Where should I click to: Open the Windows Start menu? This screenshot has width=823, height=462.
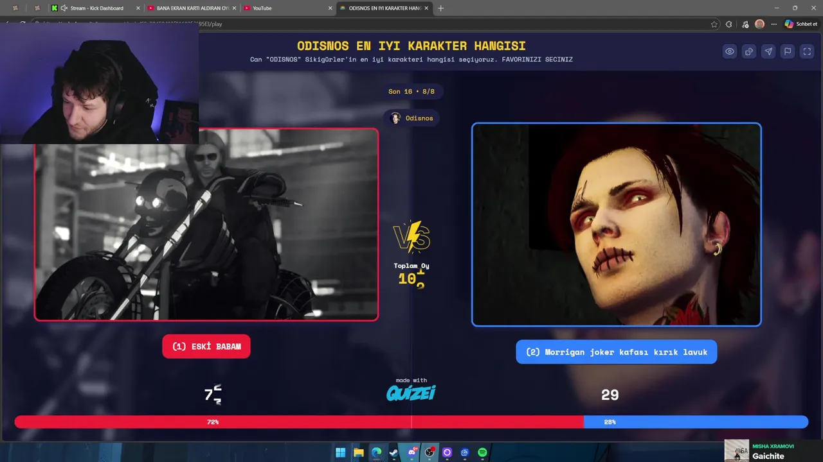click(x=341, y=452)
